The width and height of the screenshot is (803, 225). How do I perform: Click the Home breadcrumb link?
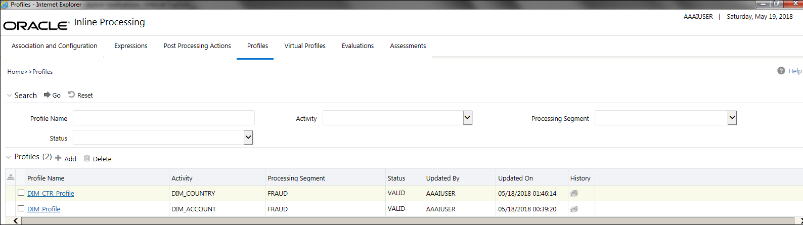pyautogui.click(x=16, y=72)
